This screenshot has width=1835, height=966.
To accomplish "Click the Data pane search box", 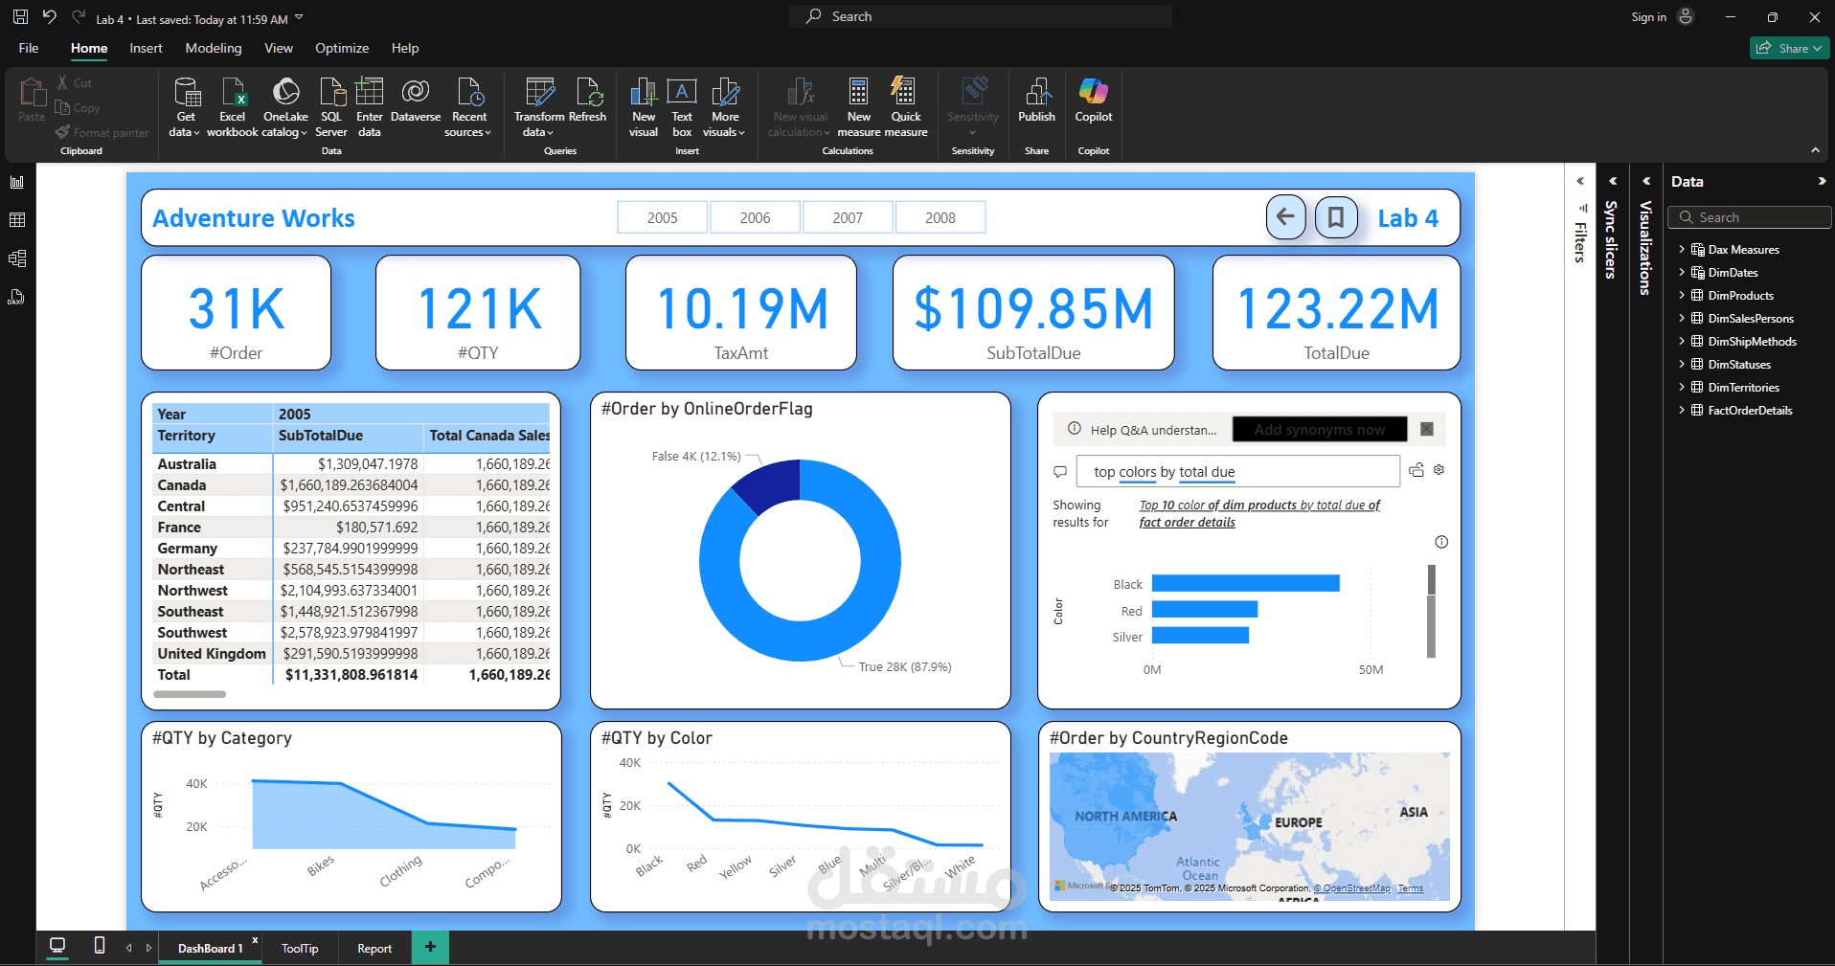I will [1749, 217].
